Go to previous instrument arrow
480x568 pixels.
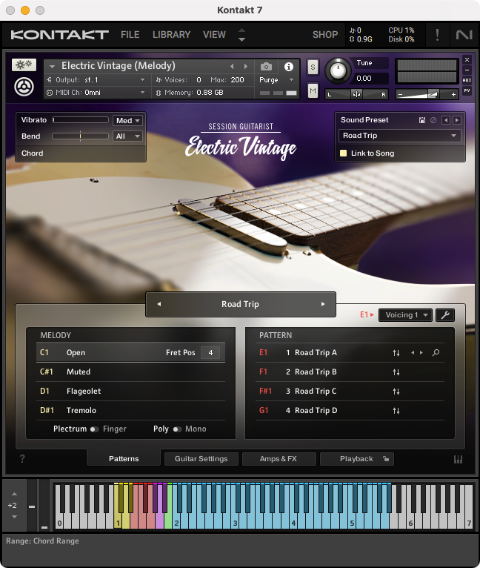[232, 67]
